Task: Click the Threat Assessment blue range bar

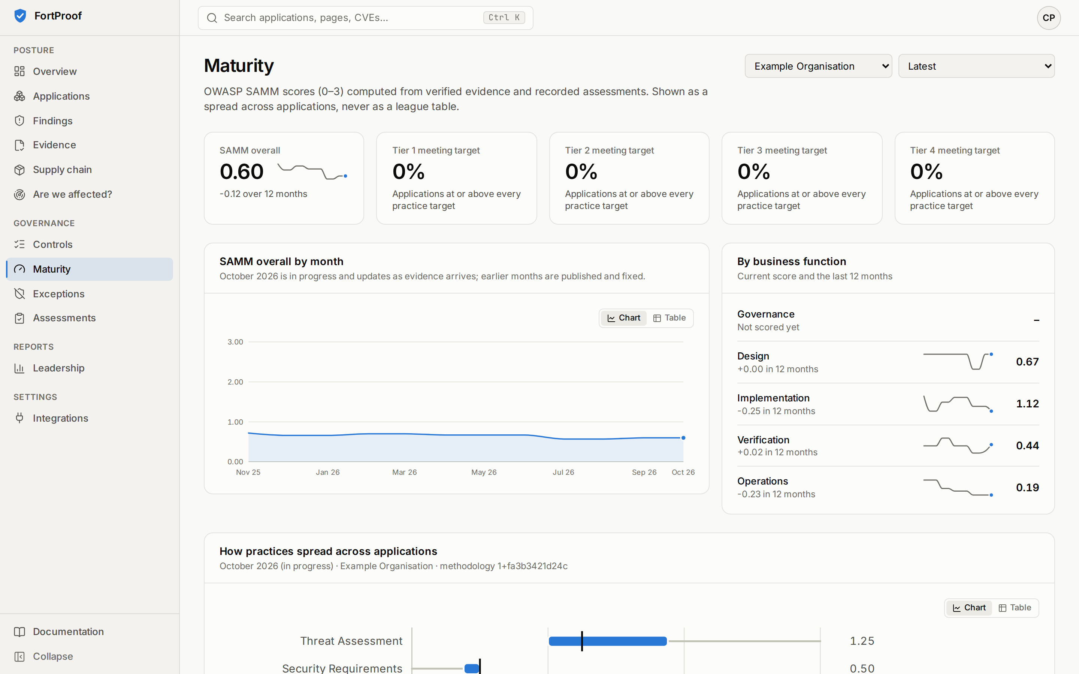Action: [x=607, y=641]
